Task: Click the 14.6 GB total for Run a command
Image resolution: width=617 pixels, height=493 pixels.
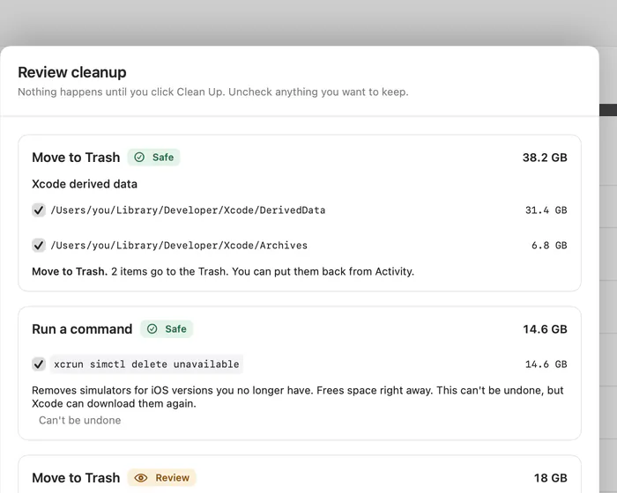Action: (545, 329)
